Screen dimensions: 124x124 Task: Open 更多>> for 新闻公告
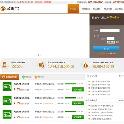coord(121,100)
